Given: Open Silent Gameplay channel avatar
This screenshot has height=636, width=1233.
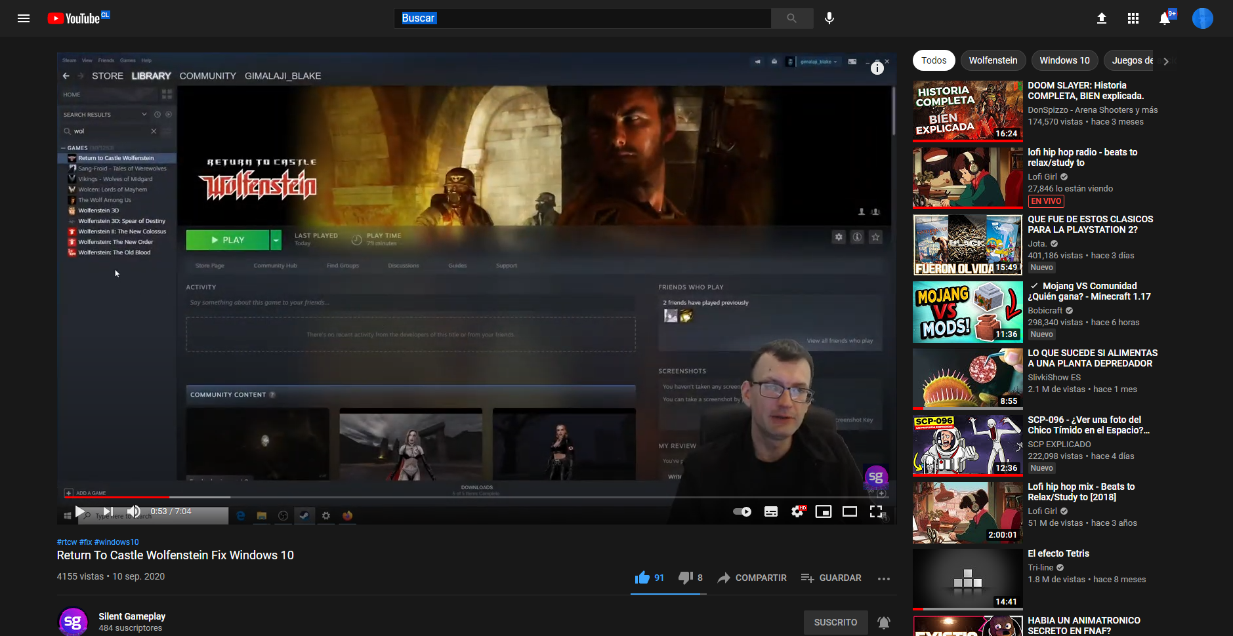Looking at the screenshot, I should point(73,622).
